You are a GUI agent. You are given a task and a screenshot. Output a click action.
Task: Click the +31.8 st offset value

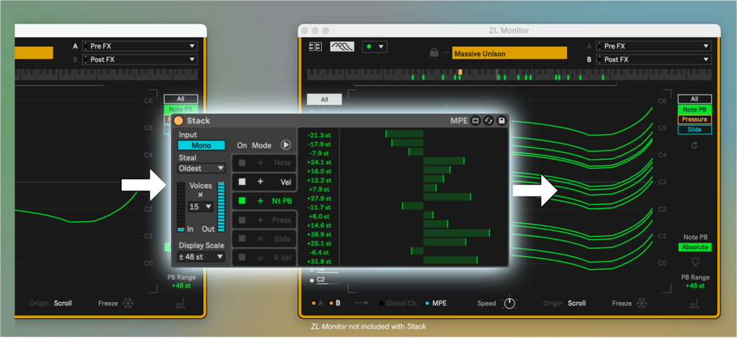coord(319,261)
